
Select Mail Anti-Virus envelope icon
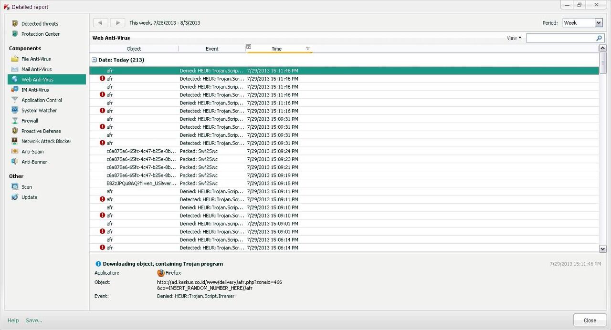(15, 69)
